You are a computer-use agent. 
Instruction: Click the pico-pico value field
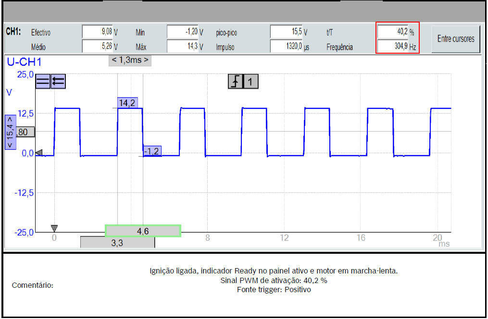[x=286, y=32]
